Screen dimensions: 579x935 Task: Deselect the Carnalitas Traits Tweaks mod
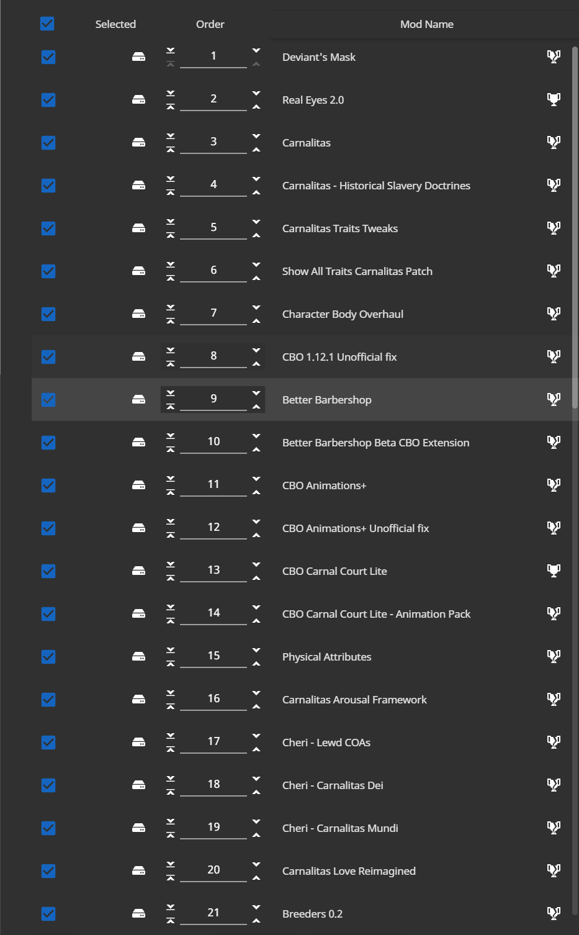(48, 228)
